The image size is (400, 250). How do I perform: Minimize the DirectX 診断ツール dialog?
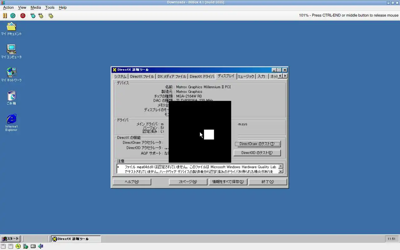coord(274,70)
